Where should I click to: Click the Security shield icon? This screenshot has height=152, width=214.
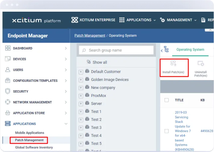[8, 91]
